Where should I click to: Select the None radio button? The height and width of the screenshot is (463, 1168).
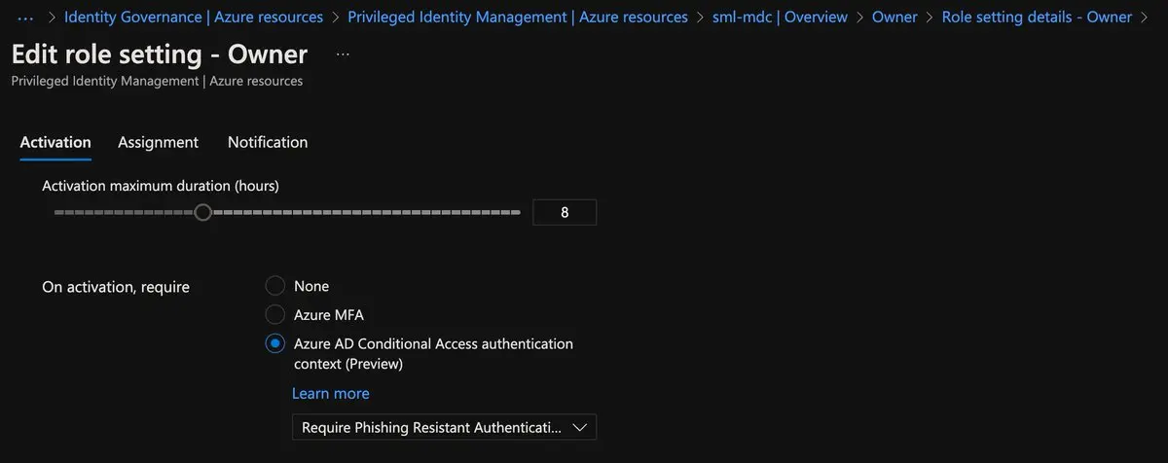275,286
